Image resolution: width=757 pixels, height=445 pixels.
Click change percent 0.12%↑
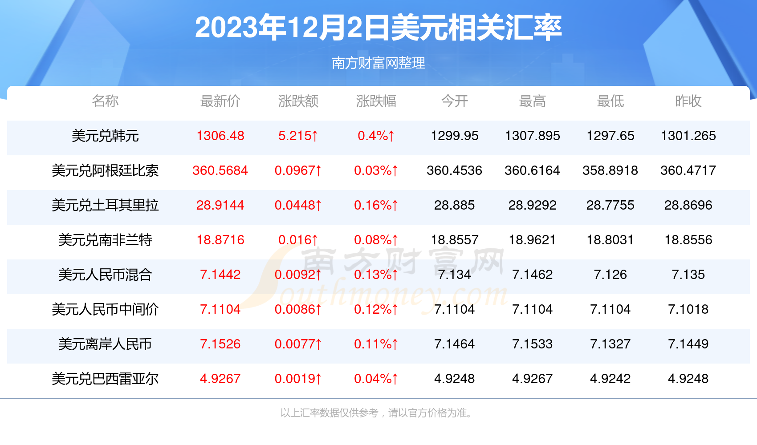(376, 309)
